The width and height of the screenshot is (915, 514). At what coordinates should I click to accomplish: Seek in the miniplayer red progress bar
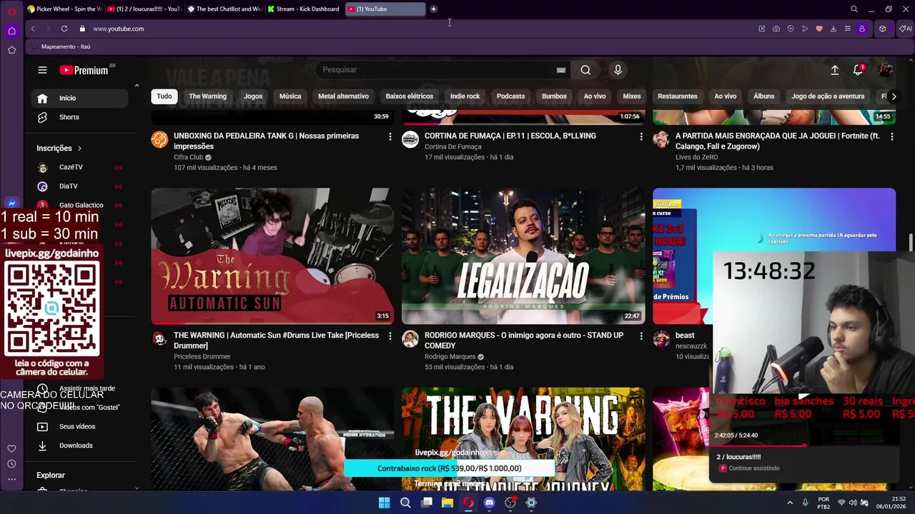(806, 446)
